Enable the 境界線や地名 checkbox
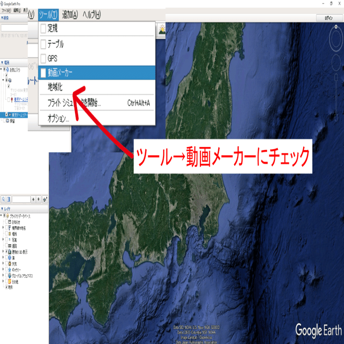This screenshot has width=344, height=344. click(6, 228)
